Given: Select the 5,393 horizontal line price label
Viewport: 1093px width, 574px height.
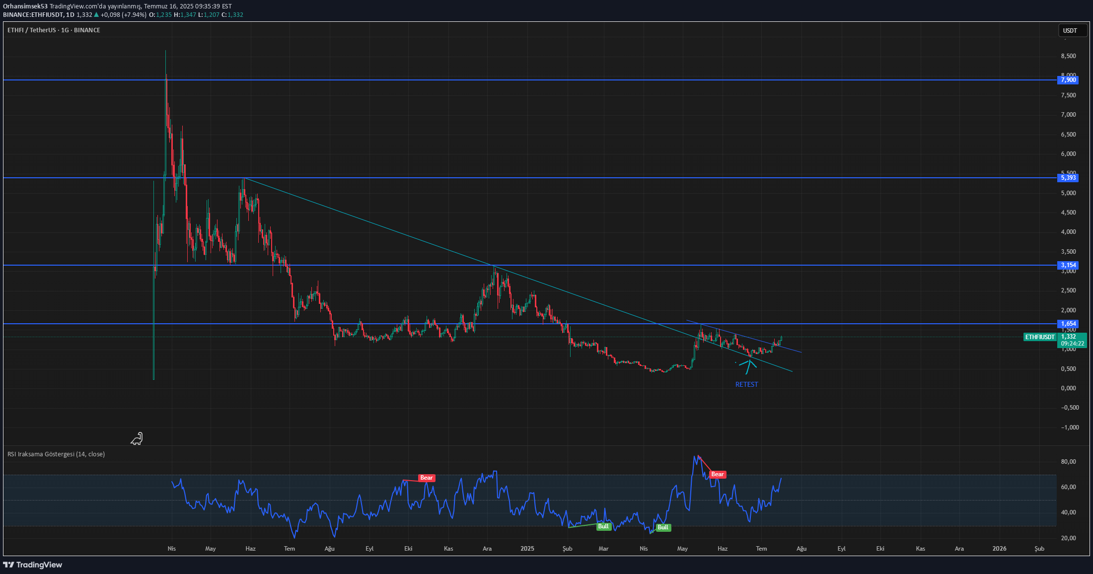Looking at the screenshot, I should click(x=1068, y=178).
